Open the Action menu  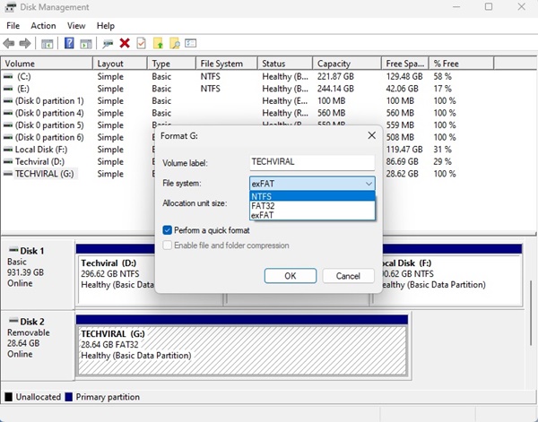point(43,26)
